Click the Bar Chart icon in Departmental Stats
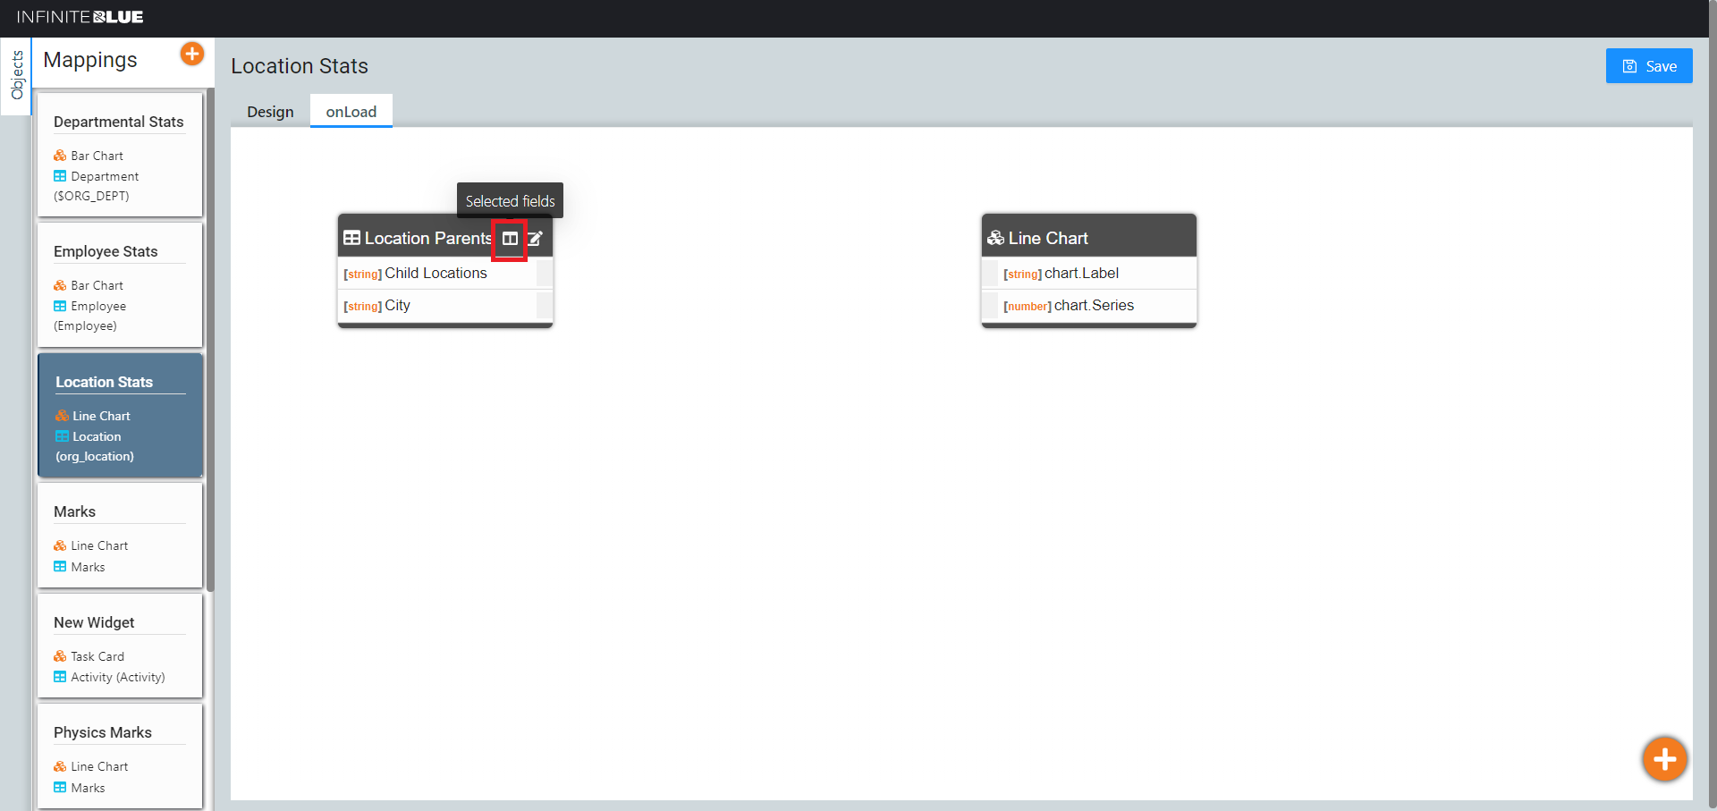The height and width of the screenshot is (811, 1717). coord(60,156)
